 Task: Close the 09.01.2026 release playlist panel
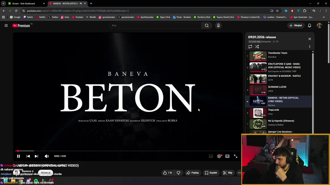(310, 39)
